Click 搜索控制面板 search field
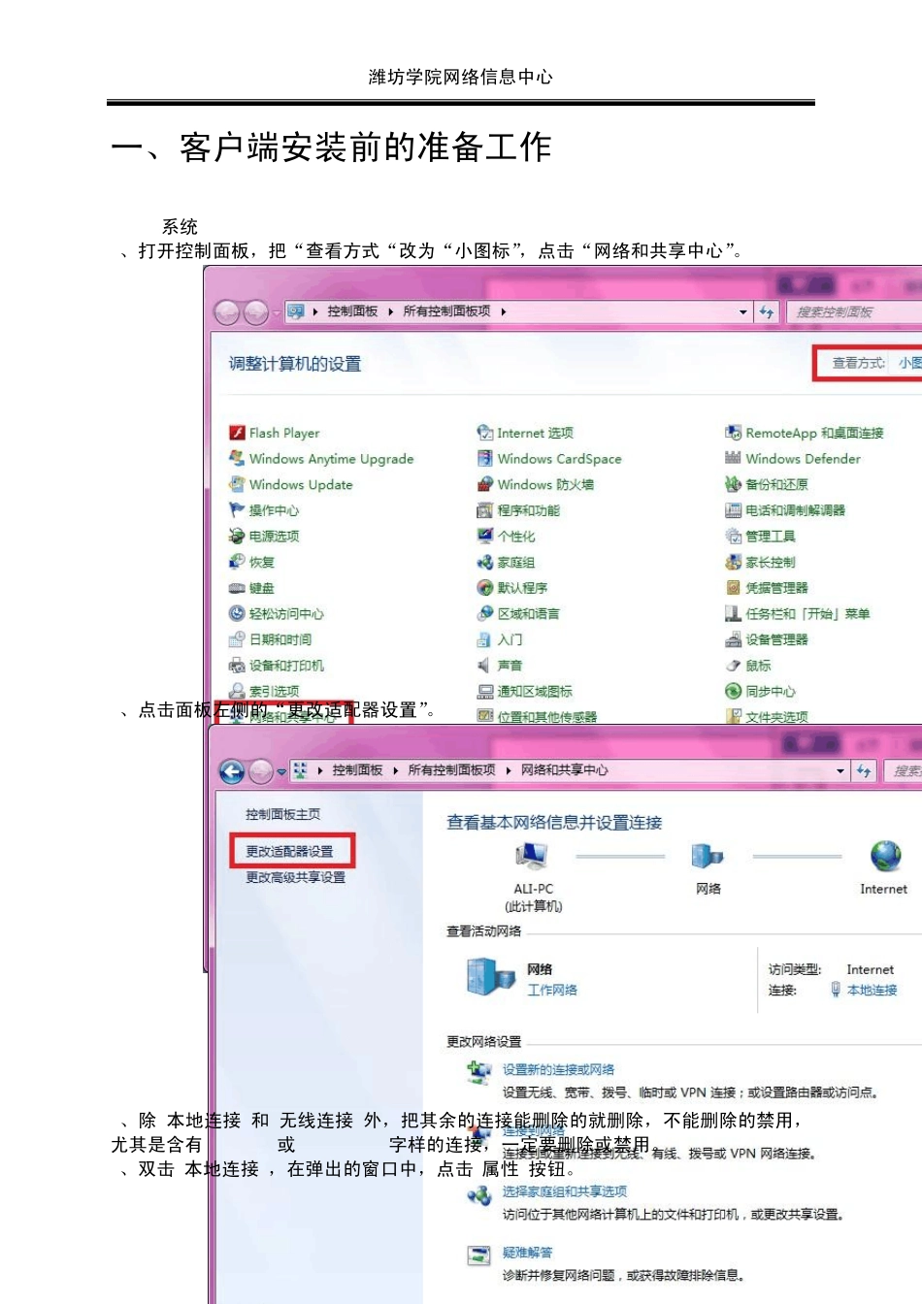922x1304 pixels. point(854,312)
